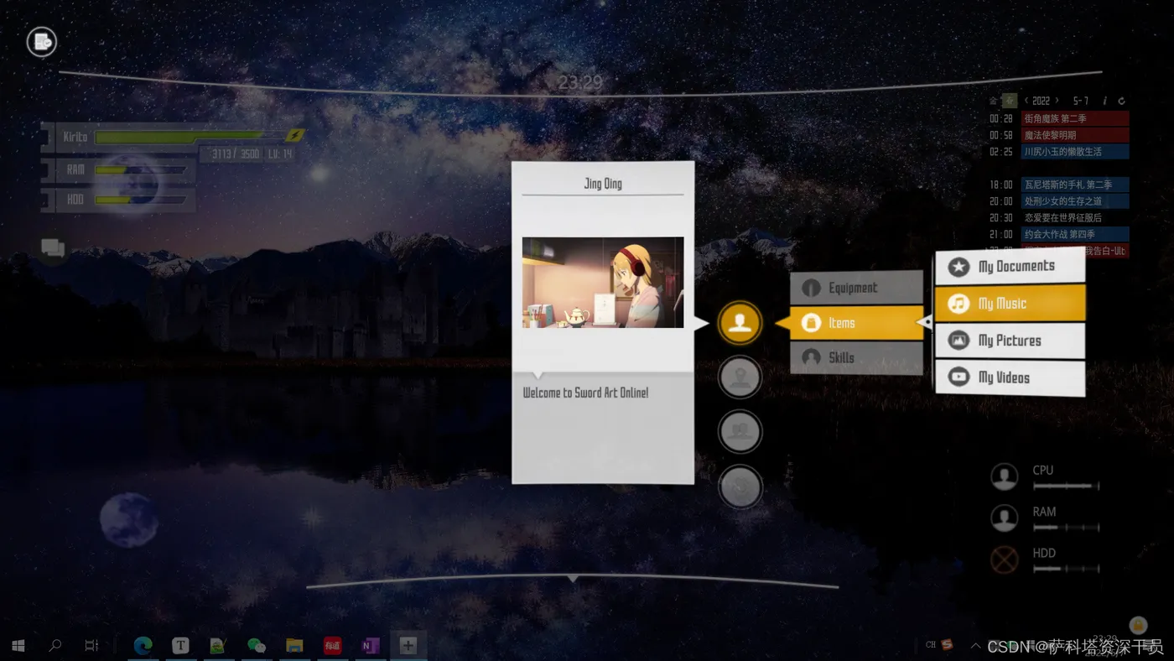Open the chat bubbles icon on left
This screenshot has width=1174, height=661.
[53, 247]
